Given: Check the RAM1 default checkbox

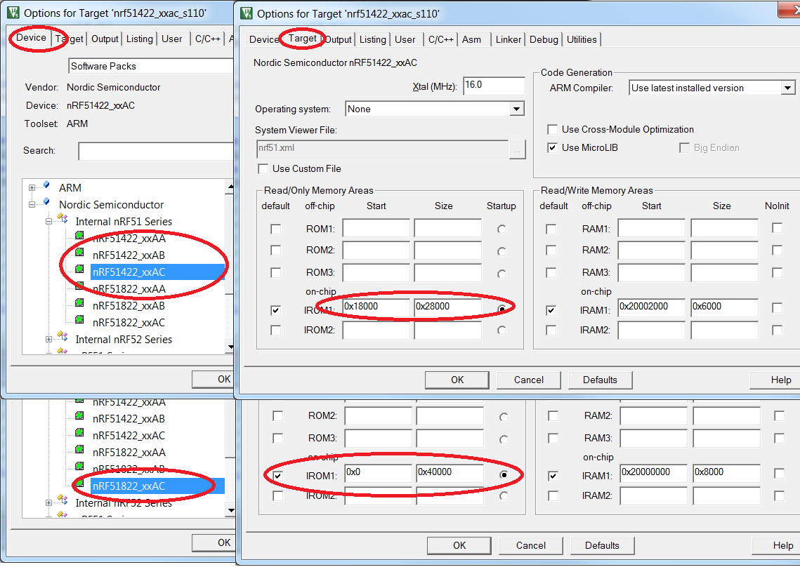Looking at the screenshot, I should (551, 229).
